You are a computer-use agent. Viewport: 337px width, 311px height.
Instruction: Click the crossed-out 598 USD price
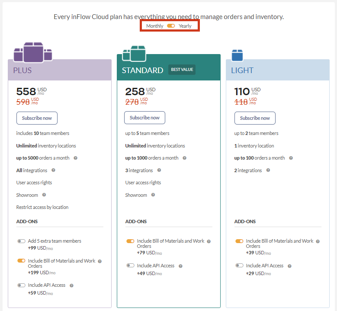(x=28, y=102)
